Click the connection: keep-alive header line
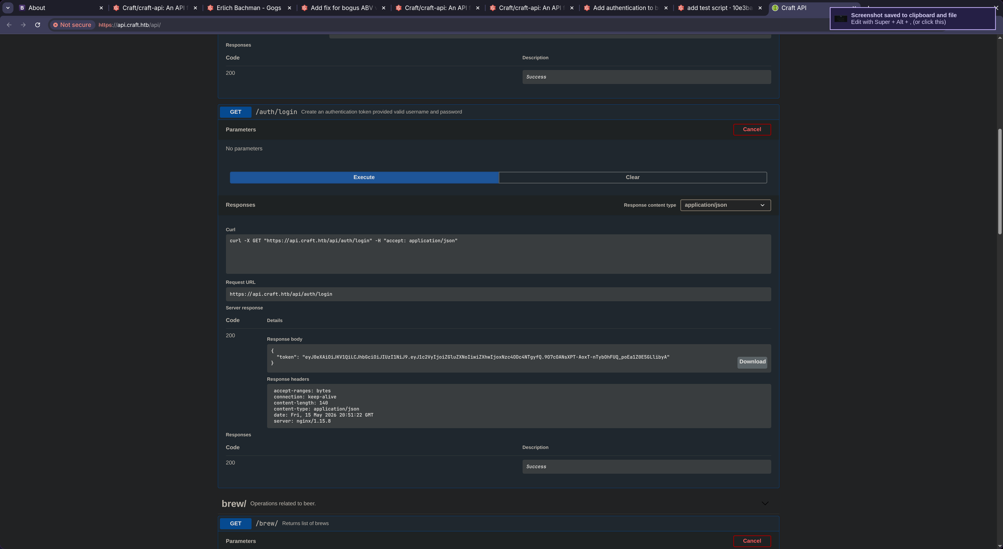This screenshot has width=1003, height=549. pyautogui.click(x=305, y=397)
